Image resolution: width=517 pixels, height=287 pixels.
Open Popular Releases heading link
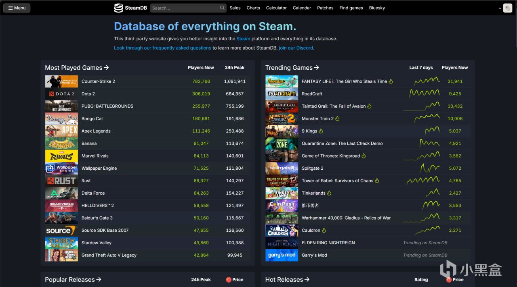73,279
